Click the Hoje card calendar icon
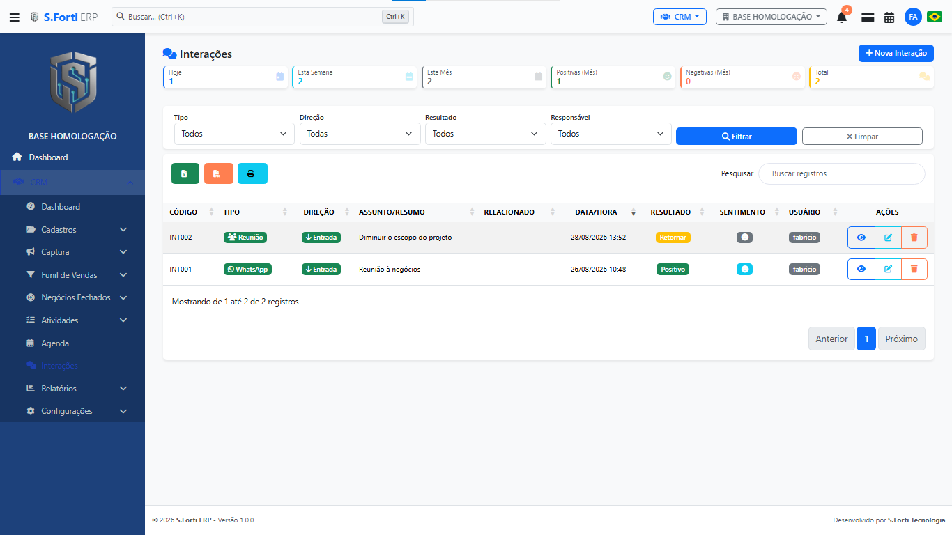 point(279,77)
